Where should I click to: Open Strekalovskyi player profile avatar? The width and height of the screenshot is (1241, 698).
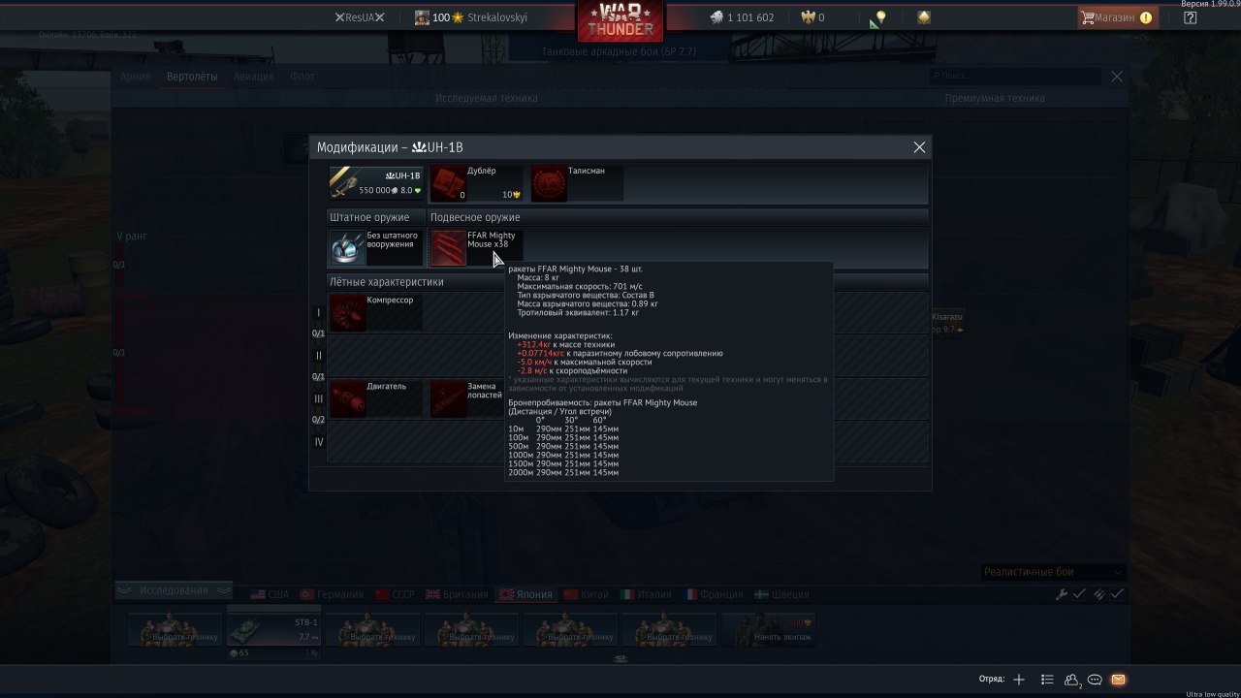422,17
